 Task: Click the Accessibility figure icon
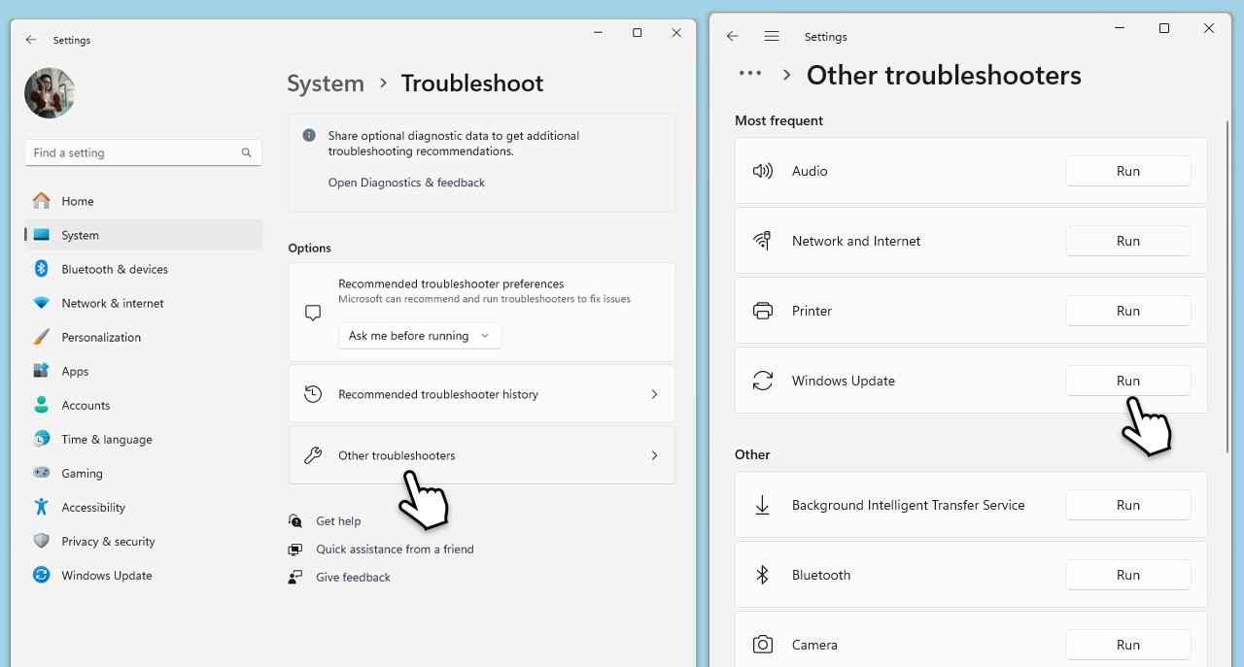pyautogui.click(x=41, y=507)
